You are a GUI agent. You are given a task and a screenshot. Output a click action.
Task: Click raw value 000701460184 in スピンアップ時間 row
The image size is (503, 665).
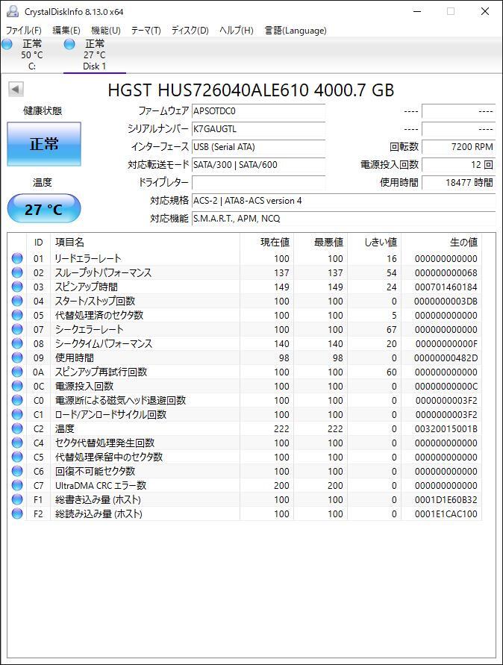446,287
